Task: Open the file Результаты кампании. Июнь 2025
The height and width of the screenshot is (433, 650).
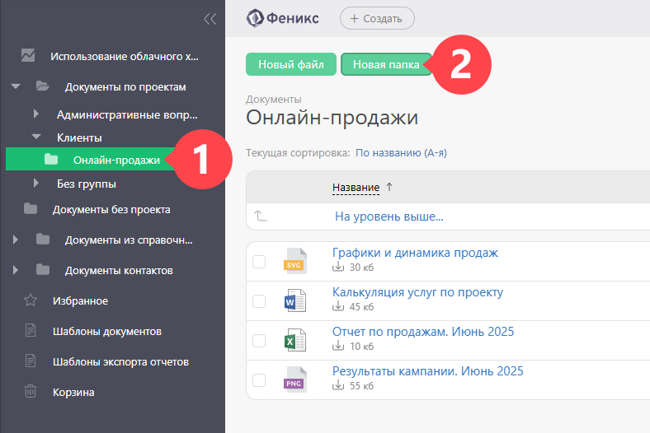Action: (x=428, y=371)
